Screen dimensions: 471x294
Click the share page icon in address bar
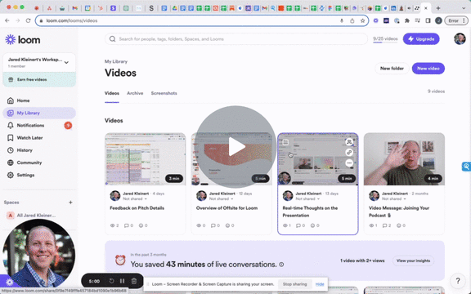click(352, 20)
